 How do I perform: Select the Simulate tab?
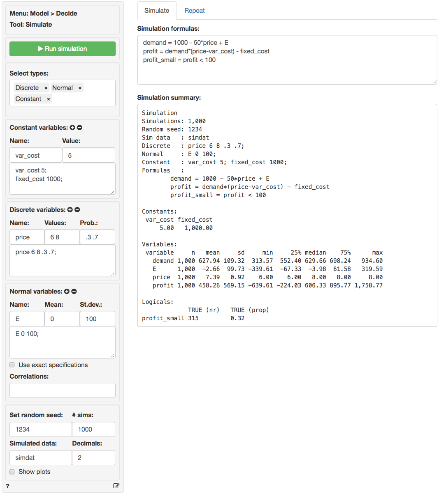tap(157, 11)
